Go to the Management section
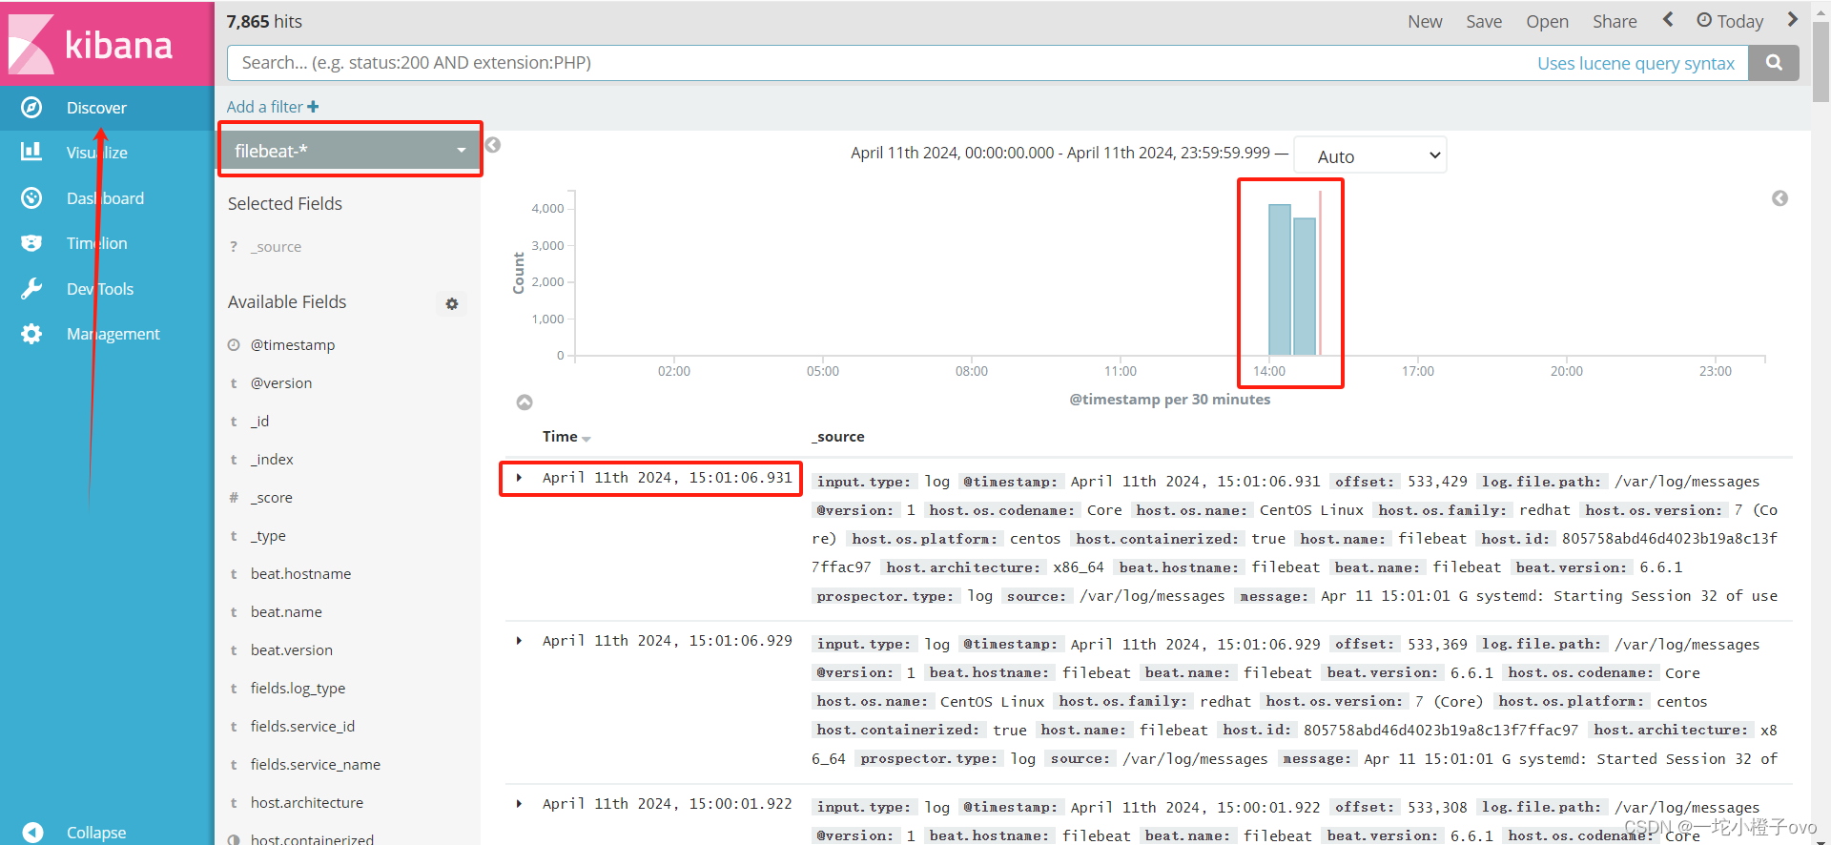 (x=113, y=334)
